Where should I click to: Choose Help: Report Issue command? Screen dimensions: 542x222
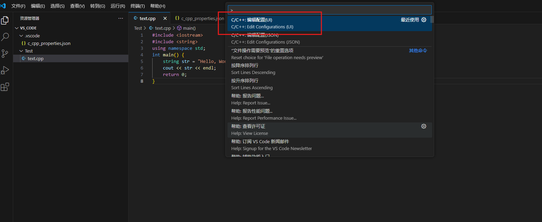click(329, 99)
